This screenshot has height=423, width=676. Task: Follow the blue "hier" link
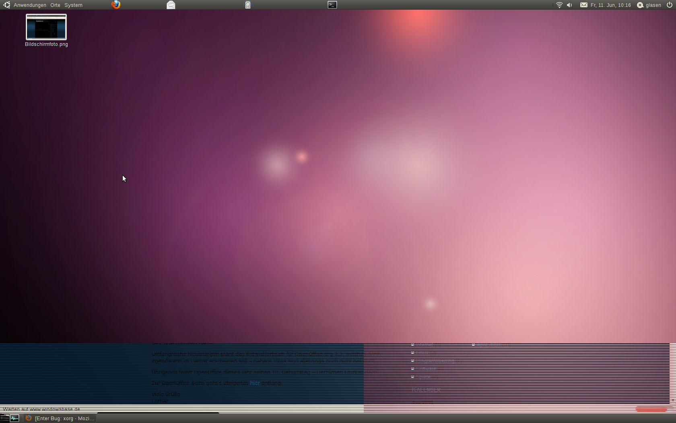pyautogui.click(x=255, y=383)
